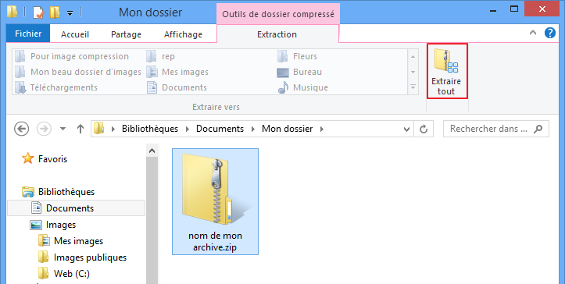
Task: Click the search magnifier icon
Action: [538, 129]
